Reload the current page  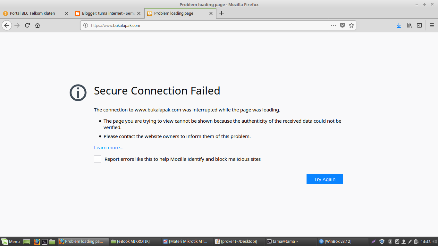[28, 25]
